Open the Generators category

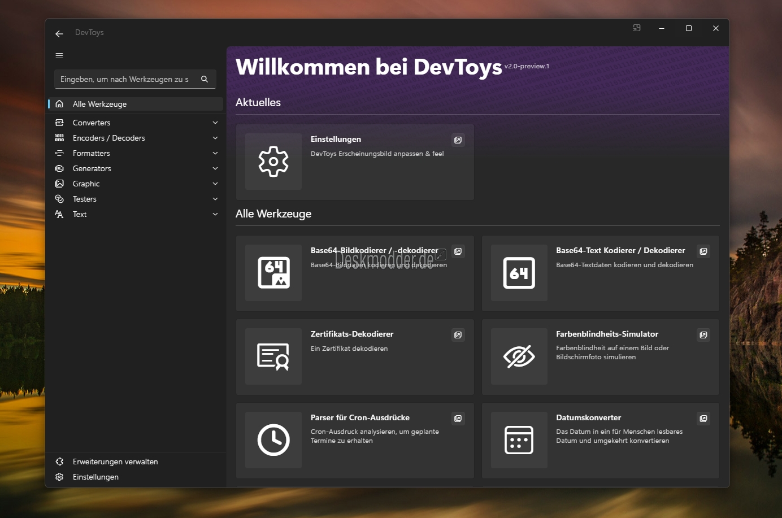136,168
